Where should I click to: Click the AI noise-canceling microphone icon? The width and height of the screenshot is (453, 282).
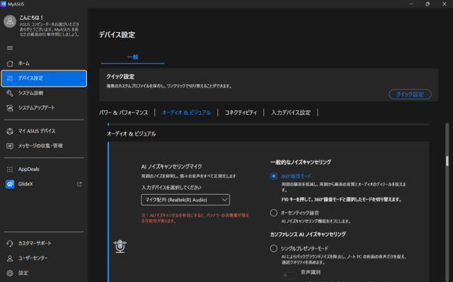click(x=120, y=246)
